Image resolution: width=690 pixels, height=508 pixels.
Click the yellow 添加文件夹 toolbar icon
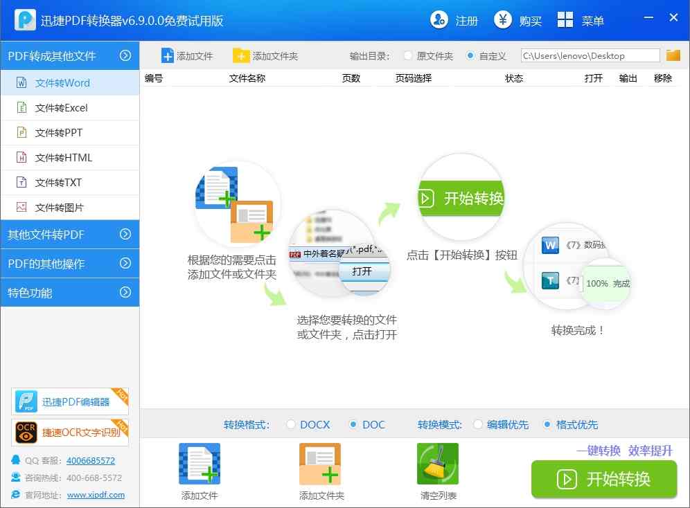click(240, 56)
